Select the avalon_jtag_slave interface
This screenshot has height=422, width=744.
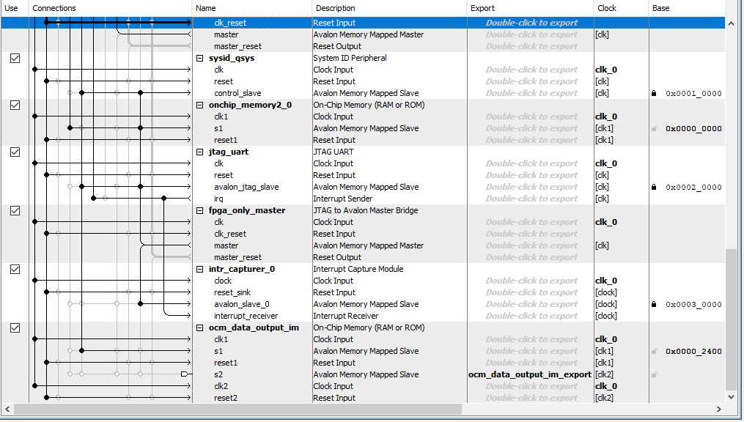coord(246,188)
